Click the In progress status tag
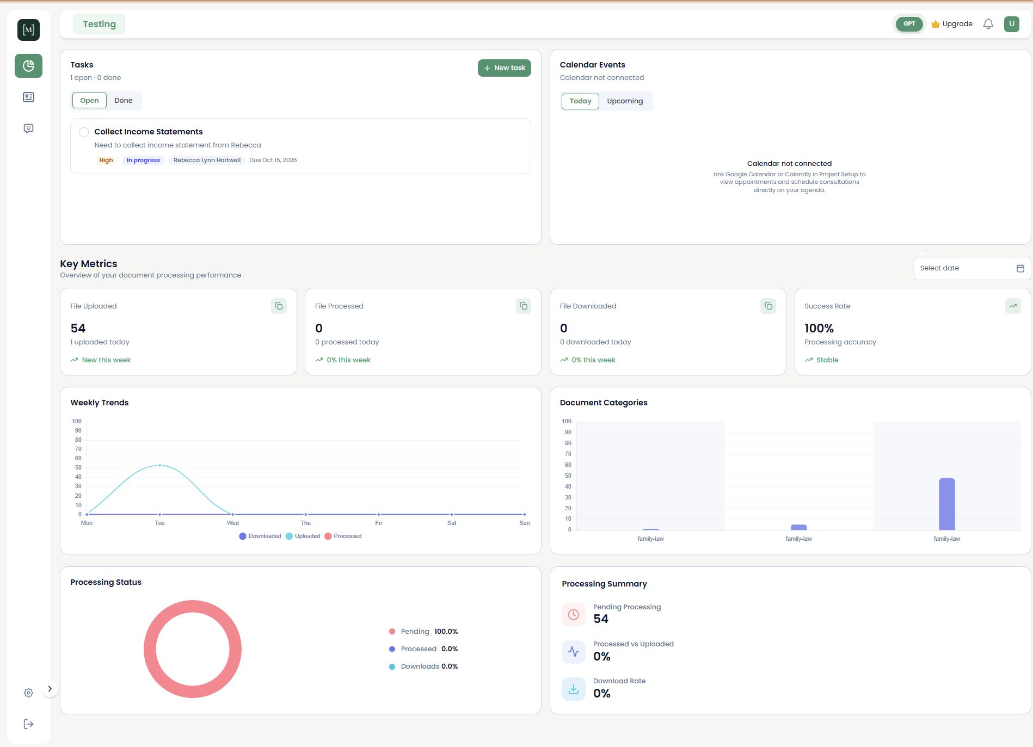 143,160
